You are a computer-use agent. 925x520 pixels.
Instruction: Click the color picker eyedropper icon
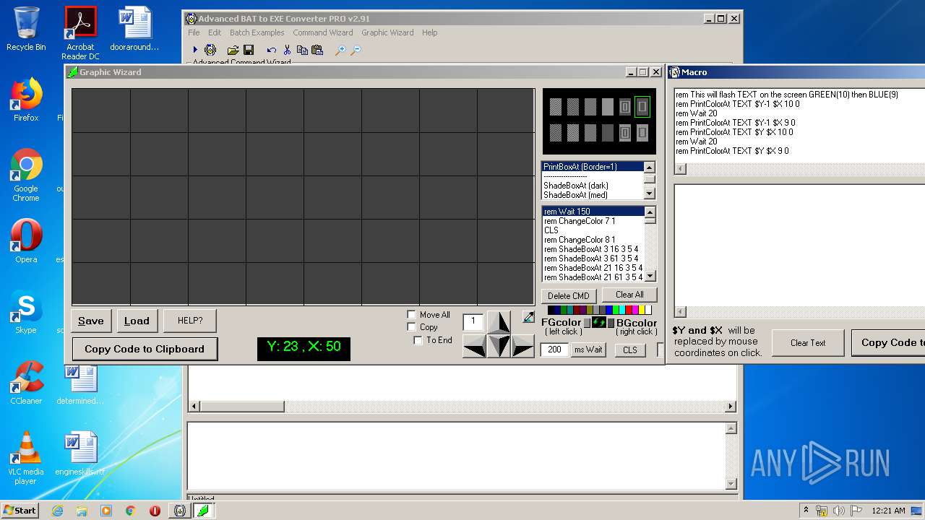click(528, 316)
